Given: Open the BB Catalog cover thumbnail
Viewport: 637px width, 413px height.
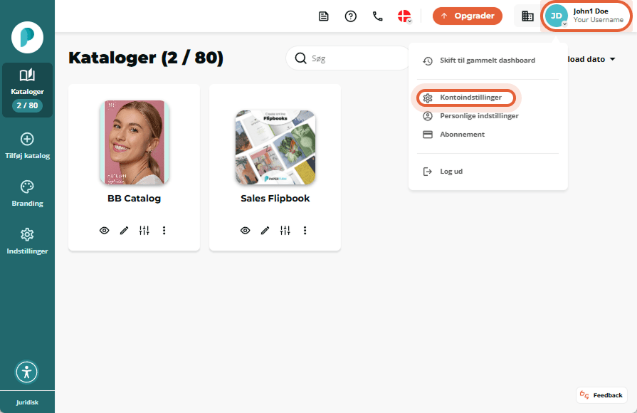Looking at the screenshot, I should click(x=134, y=142).
